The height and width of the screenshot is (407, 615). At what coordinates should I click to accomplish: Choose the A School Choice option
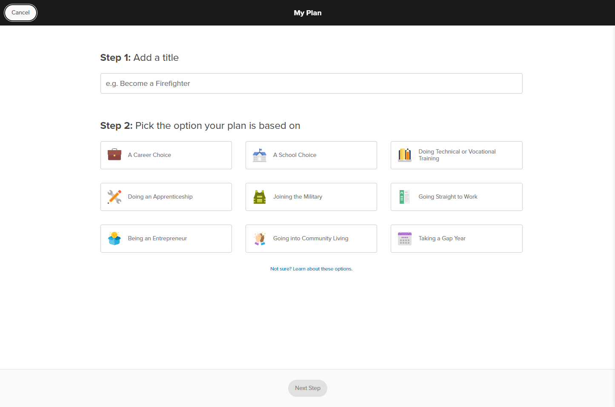pos(311,155)
